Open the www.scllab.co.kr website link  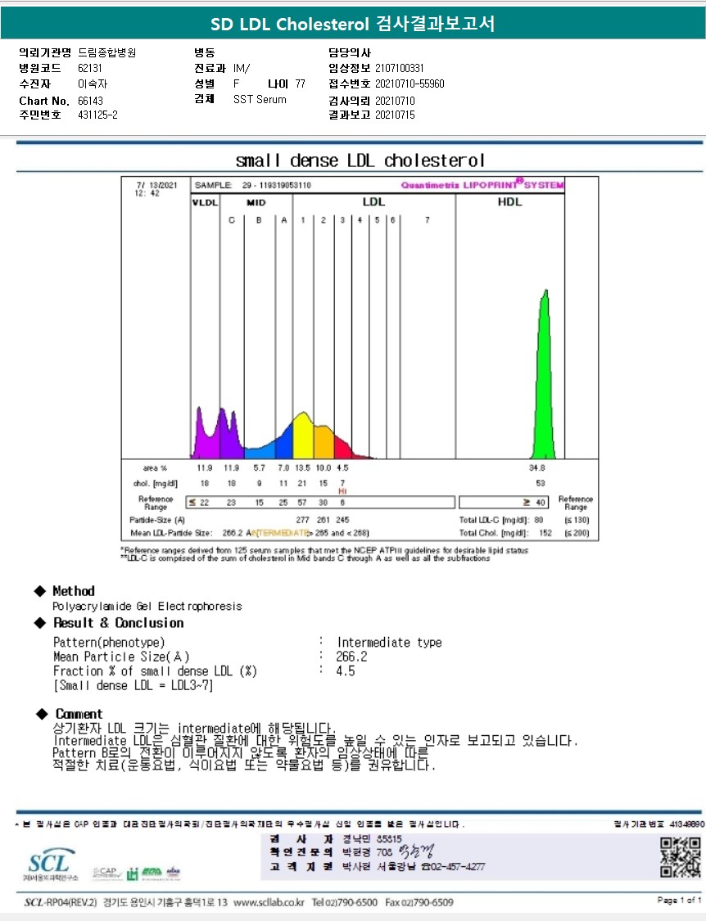point(269,902)
